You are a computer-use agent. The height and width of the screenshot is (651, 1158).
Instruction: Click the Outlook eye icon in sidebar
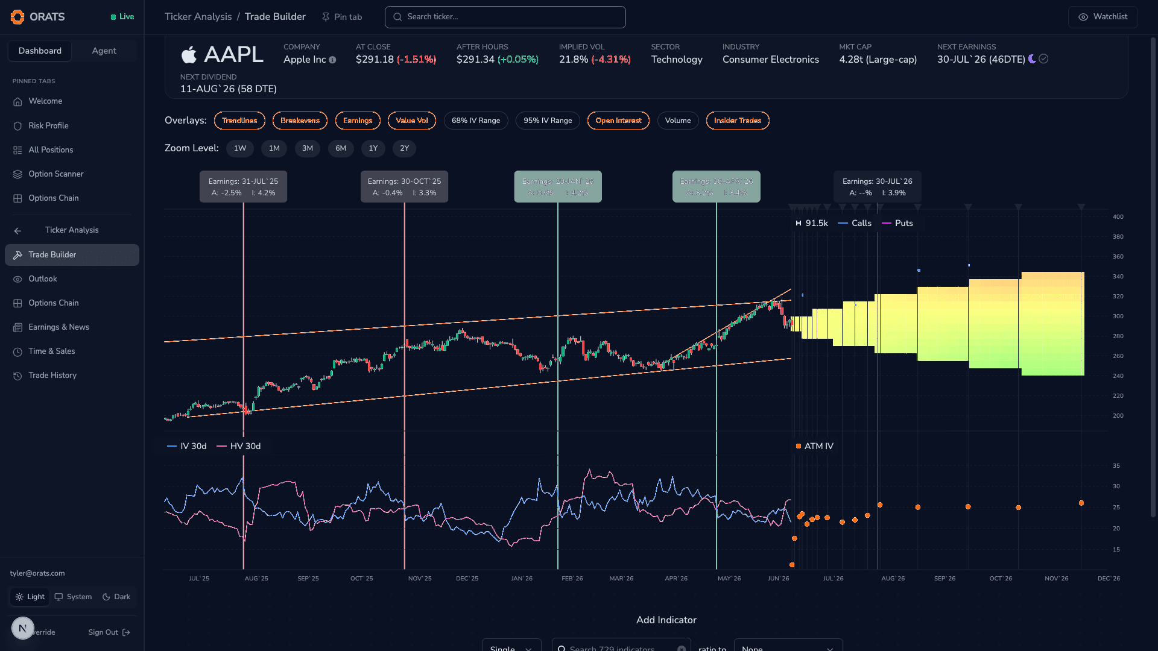click(17, 279)
